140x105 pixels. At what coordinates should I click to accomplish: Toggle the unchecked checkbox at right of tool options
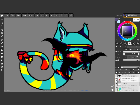click(139, 54)
